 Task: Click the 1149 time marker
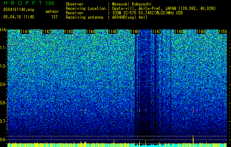(x=201, y=32)
